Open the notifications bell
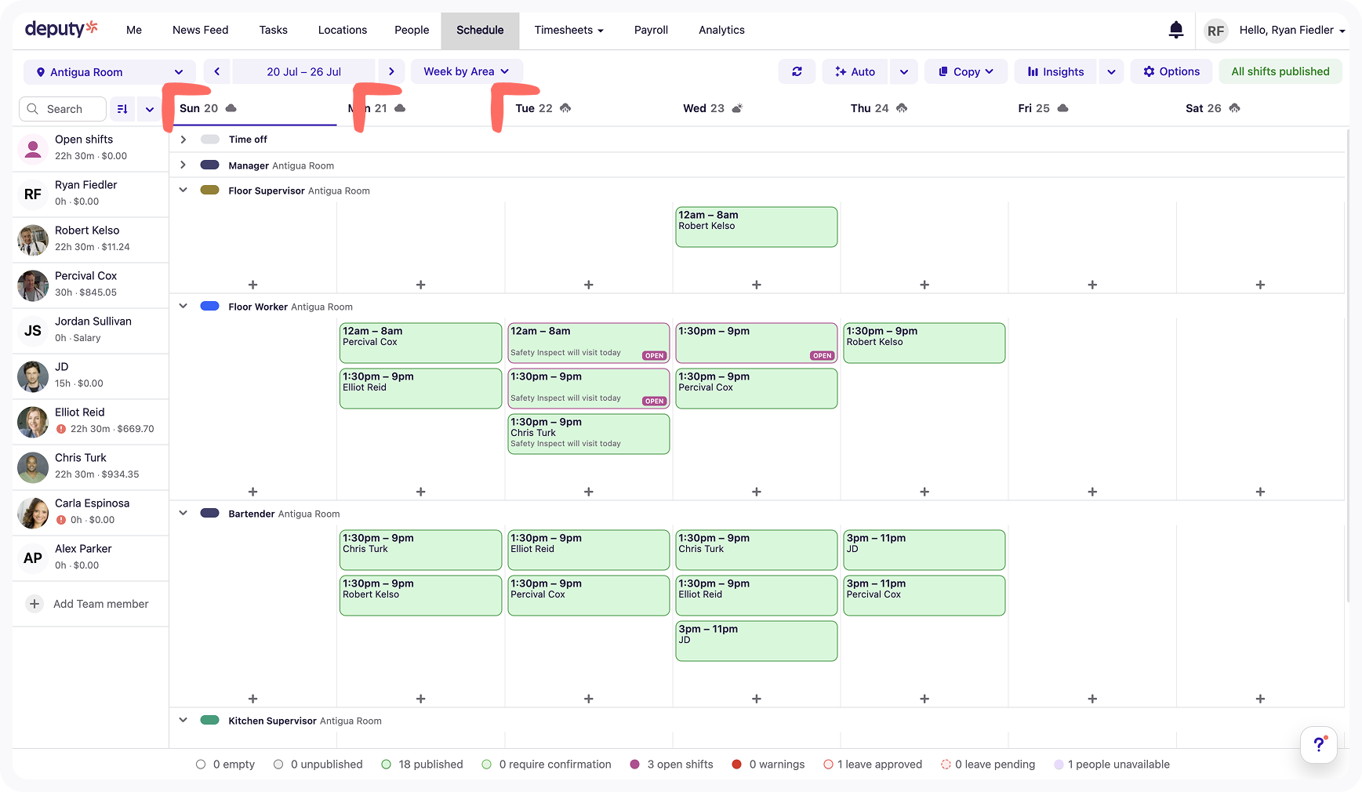The height and width of the screenshot is (792, 1362). point(1175,31)
